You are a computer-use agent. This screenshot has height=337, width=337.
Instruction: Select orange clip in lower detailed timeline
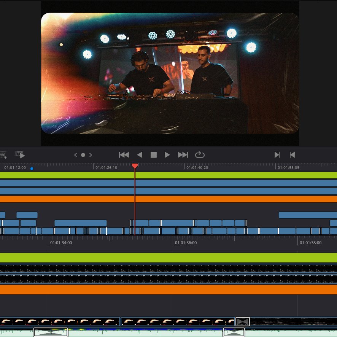(x=168, y=289)
